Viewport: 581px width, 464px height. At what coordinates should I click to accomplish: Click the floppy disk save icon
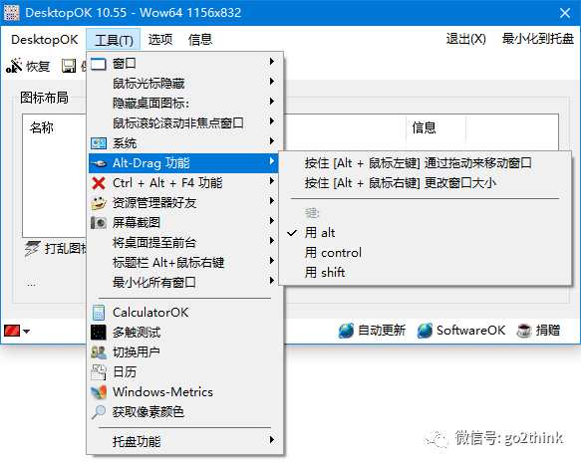[x=69, y=67]
